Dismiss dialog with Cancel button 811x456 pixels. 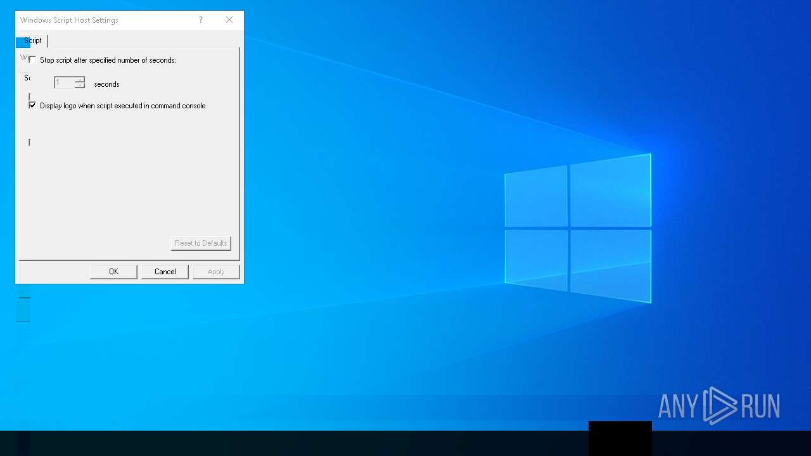pos(165,272)
